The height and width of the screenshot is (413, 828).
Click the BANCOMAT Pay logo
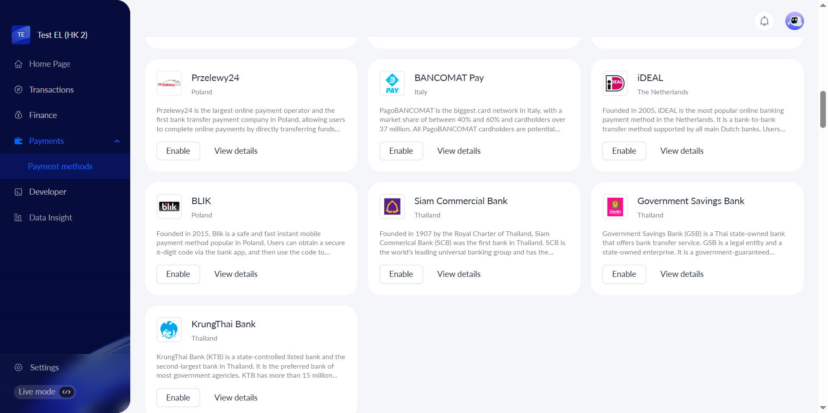[x=392, y=84]
